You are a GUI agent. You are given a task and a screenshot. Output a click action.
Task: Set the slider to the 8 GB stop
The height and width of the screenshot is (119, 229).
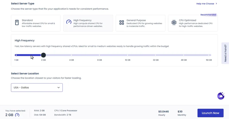click(x=99, y=55)
